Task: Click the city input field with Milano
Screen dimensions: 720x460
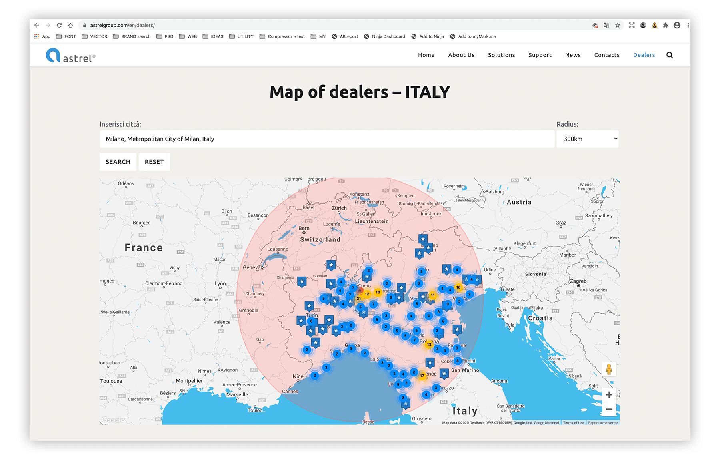Action: (x=327, y=139)
